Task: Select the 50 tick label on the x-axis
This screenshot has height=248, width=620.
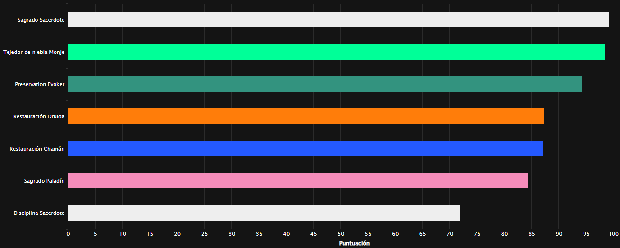Action: [341, 234]
